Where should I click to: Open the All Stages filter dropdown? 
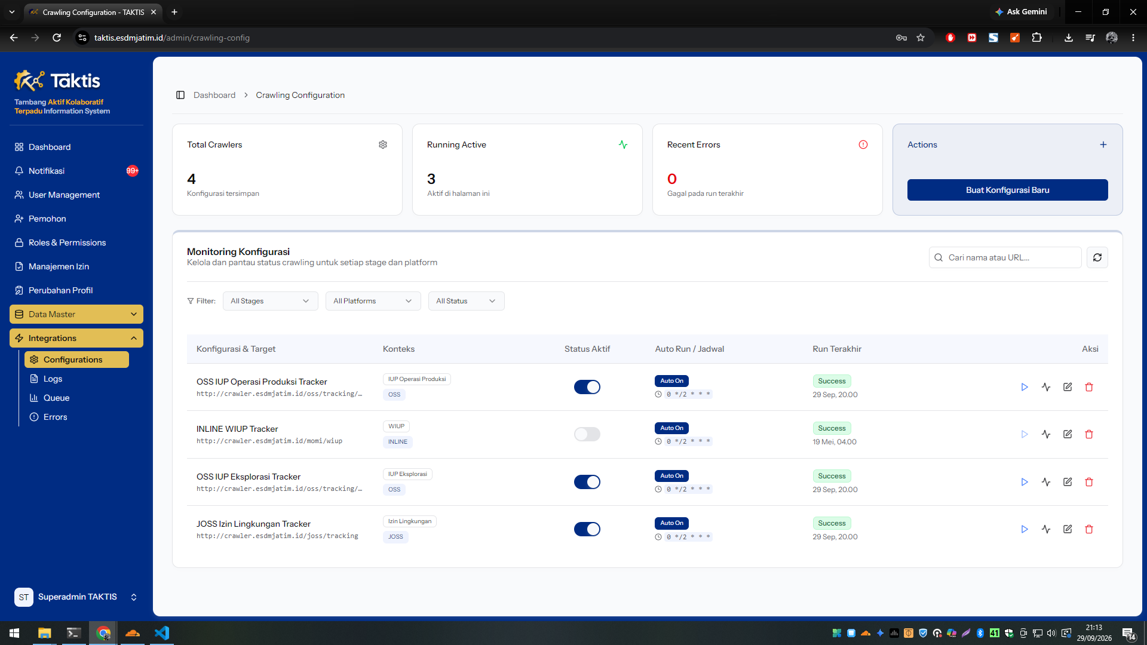(270, 301)
